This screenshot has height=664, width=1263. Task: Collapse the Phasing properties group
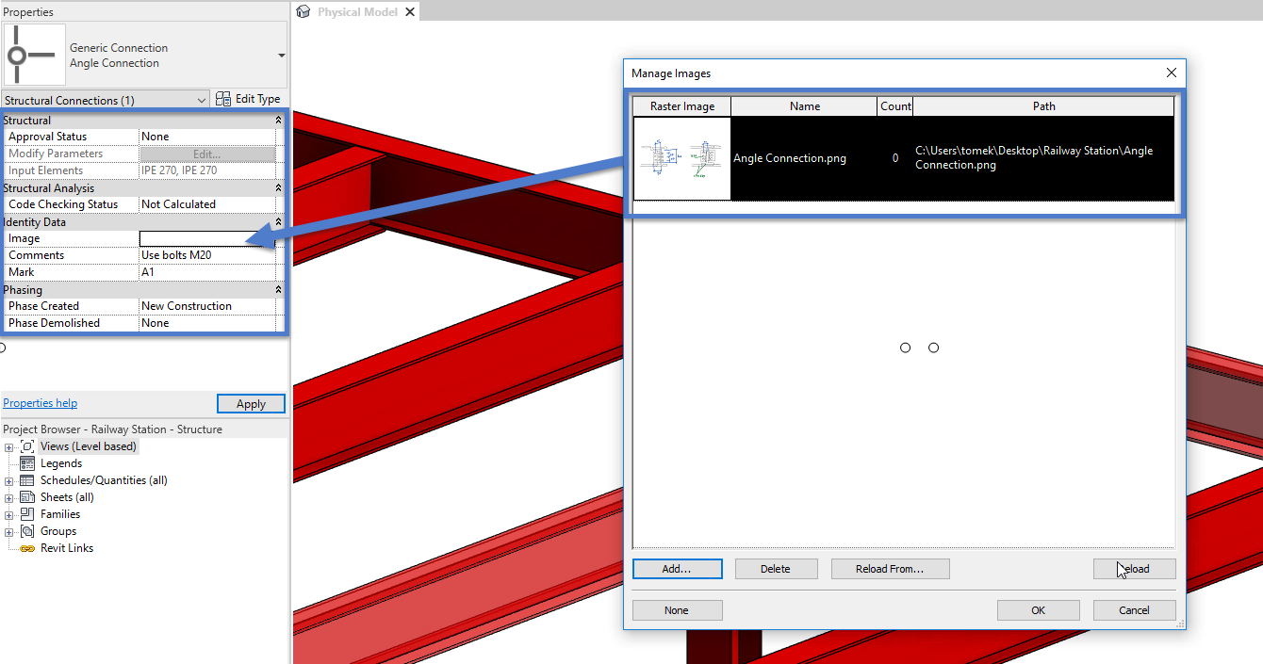(x=278, y=290)
